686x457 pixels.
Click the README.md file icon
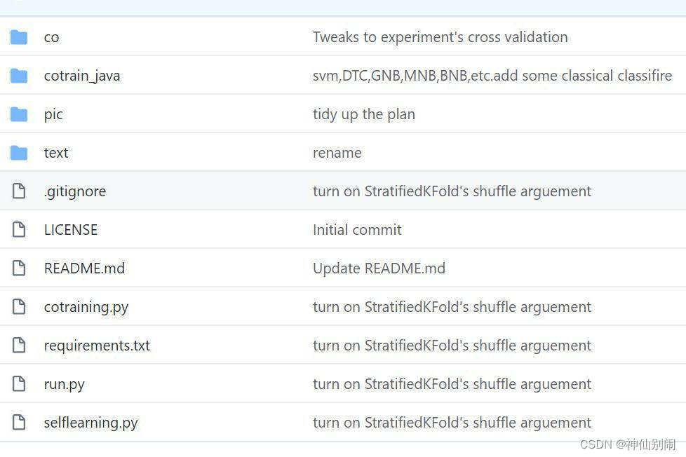pyautogui.click(x=19, y=268)
